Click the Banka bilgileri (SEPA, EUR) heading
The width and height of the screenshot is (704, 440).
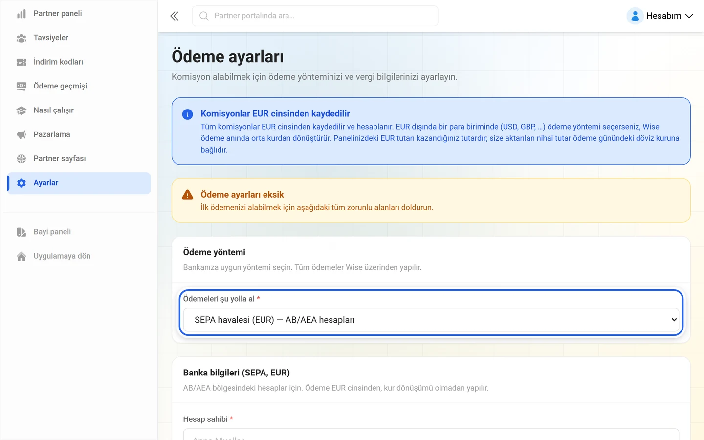tap(237, 373)
